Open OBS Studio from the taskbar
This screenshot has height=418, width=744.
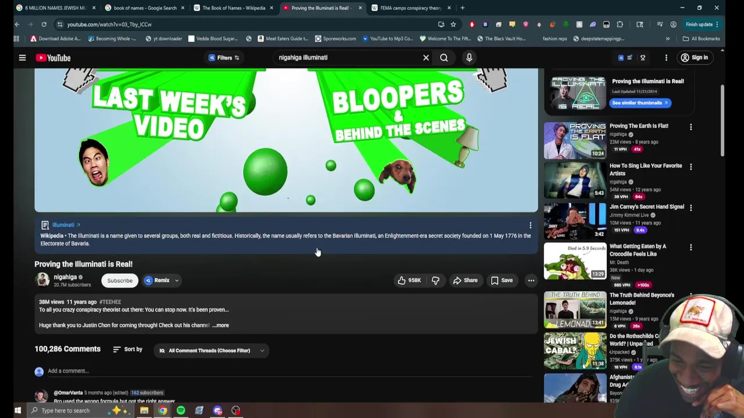coord(236,410)
